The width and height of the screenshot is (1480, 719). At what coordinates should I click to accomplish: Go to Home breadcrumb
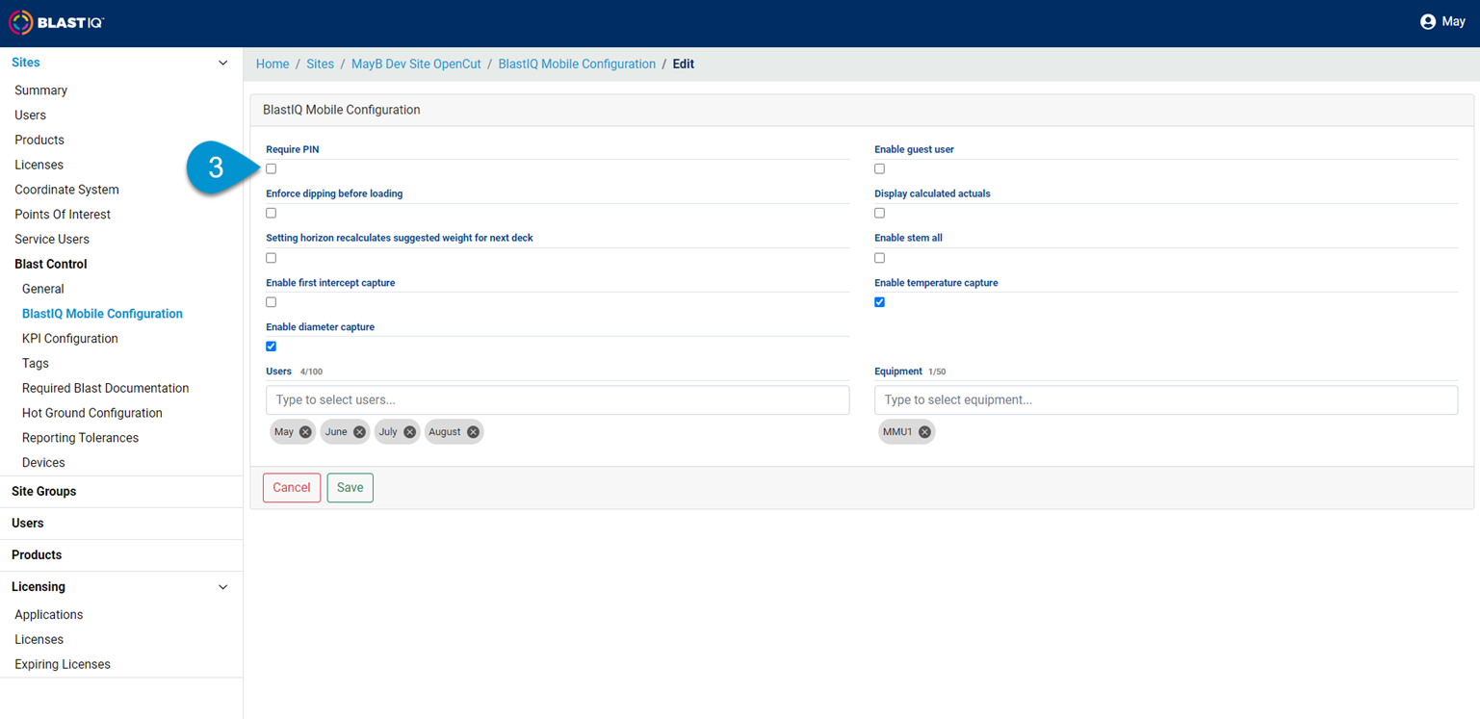273,64
